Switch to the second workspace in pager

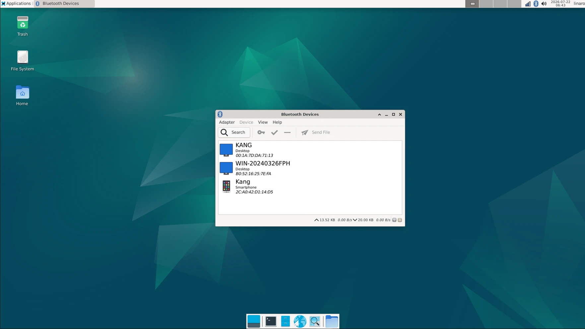coord(486,4)
